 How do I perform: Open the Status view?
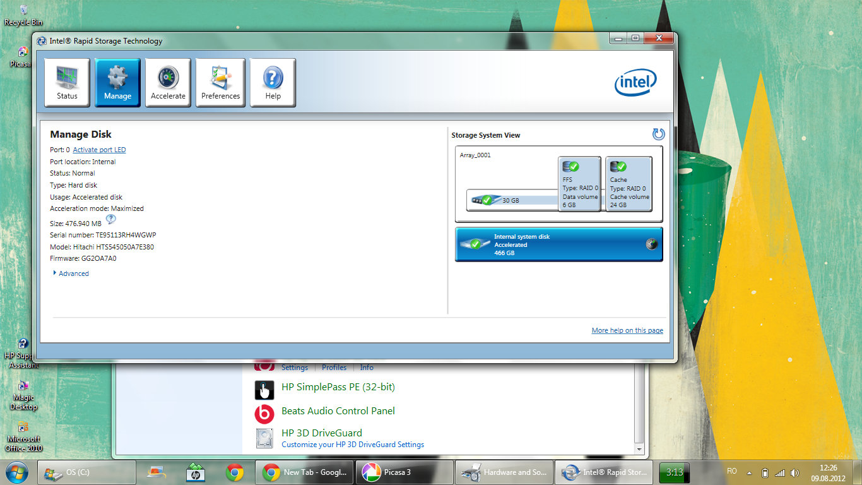(67, 82)
